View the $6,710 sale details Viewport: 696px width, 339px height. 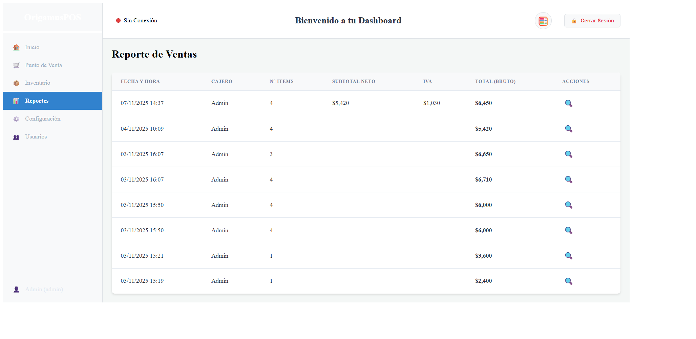tap(568, 179)
